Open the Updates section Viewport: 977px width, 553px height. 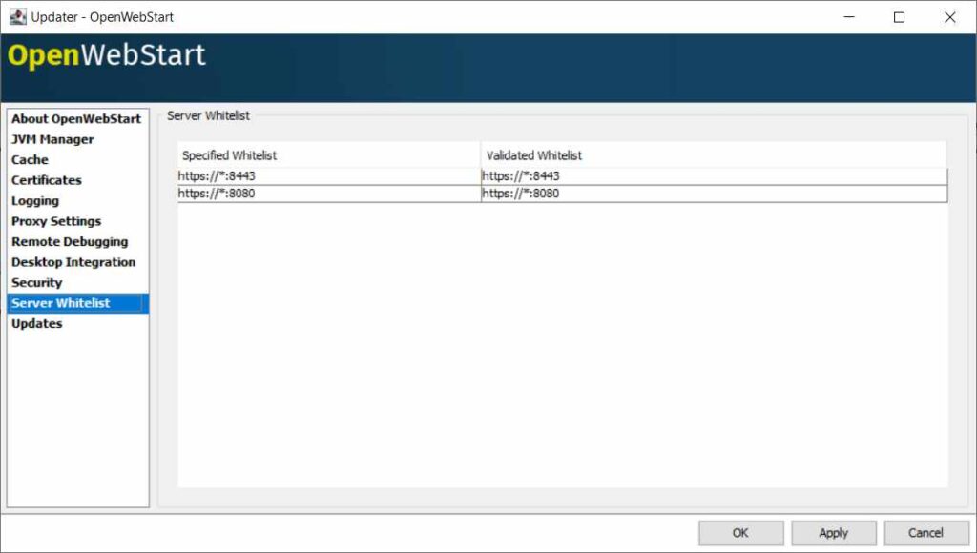(78, 324)
